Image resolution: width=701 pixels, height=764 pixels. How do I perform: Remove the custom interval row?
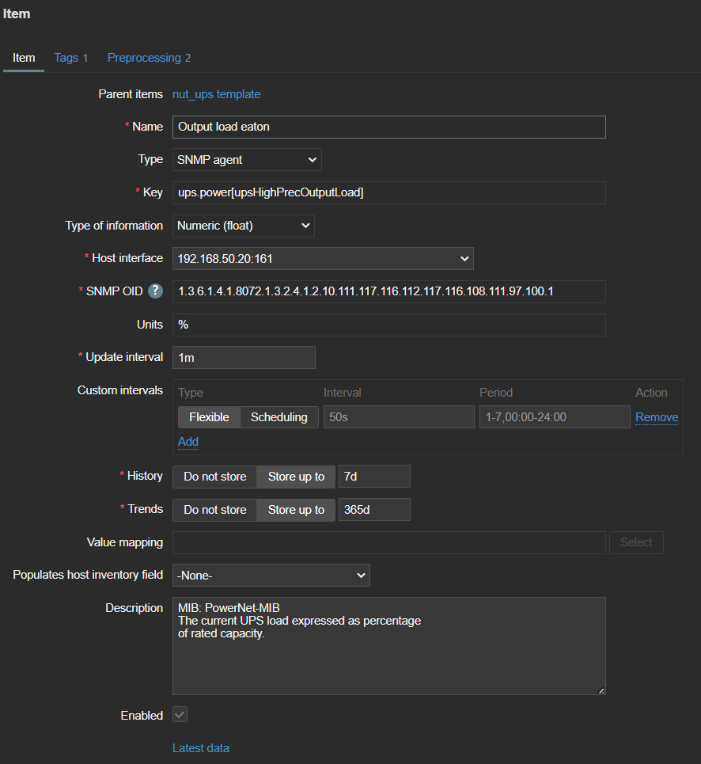(656, 417)
